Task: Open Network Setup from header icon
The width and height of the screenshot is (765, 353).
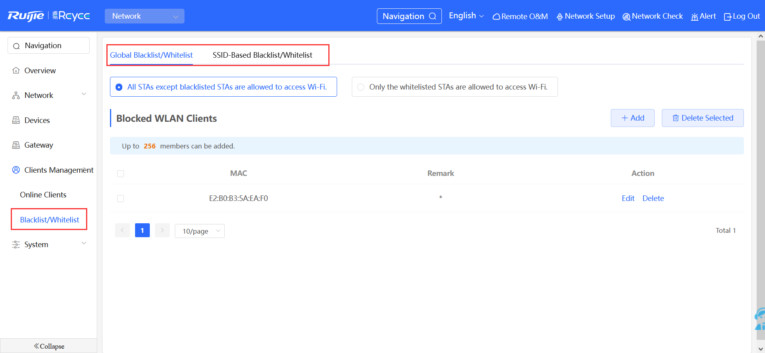Action: click(559, 17)
